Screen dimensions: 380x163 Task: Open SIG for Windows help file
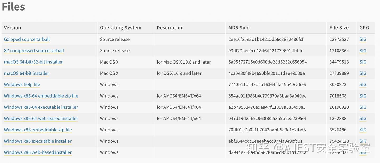coord(363,84)
